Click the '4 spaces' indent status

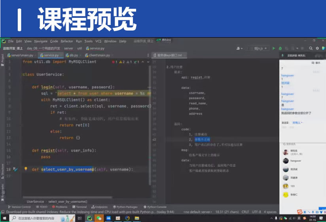[270, 212]
